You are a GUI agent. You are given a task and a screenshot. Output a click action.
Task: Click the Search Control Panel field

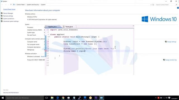[166, 5]
